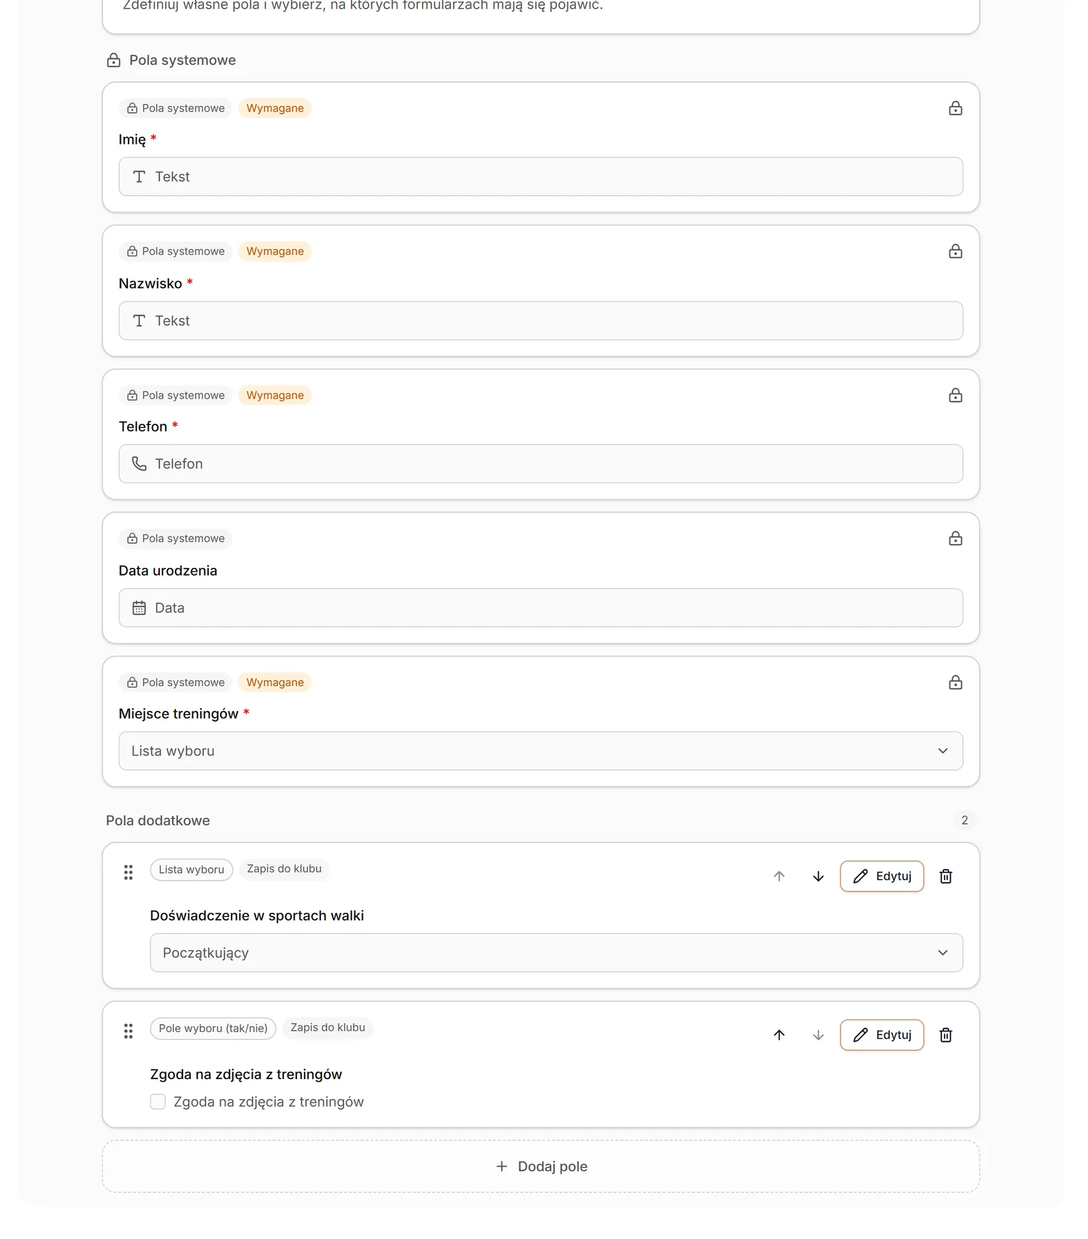Click lock icon on Data urodzenia card
Screen dimensions: 1088x1239
(955, 539)
